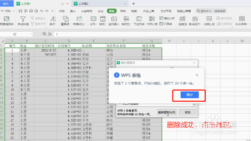Click the search commands box
The image size is (251, 141).
click(x=211, y=11)
